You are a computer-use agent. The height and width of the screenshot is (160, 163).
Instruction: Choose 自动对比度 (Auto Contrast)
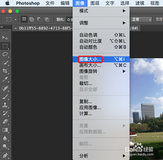click(101, 41)
